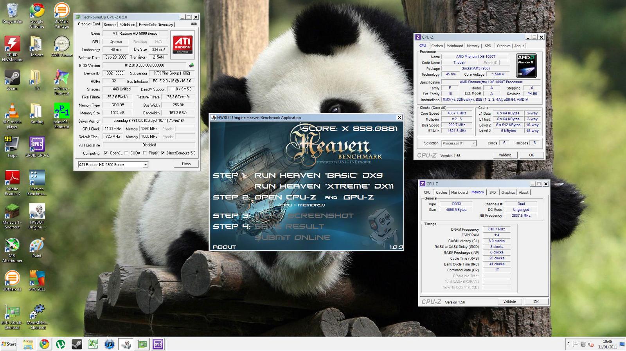Open the Movies folder on desktop

tap(37, 47)
